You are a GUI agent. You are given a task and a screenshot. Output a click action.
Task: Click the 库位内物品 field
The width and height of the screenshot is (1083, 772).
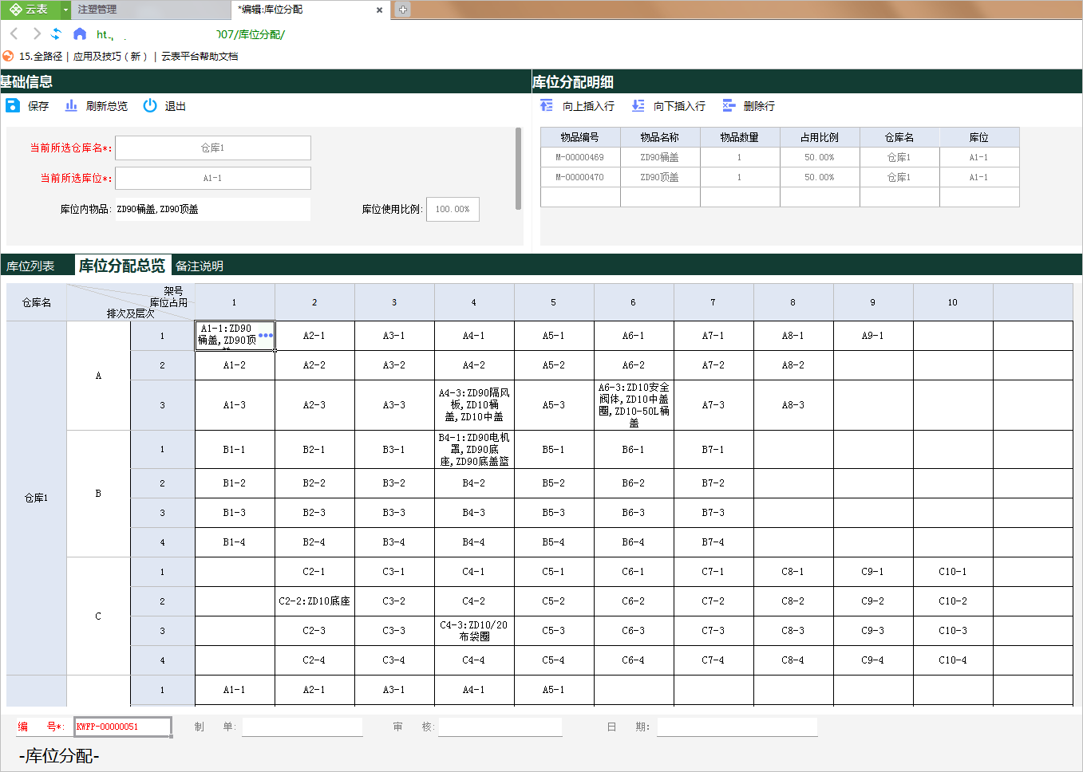tap(213, 209)
